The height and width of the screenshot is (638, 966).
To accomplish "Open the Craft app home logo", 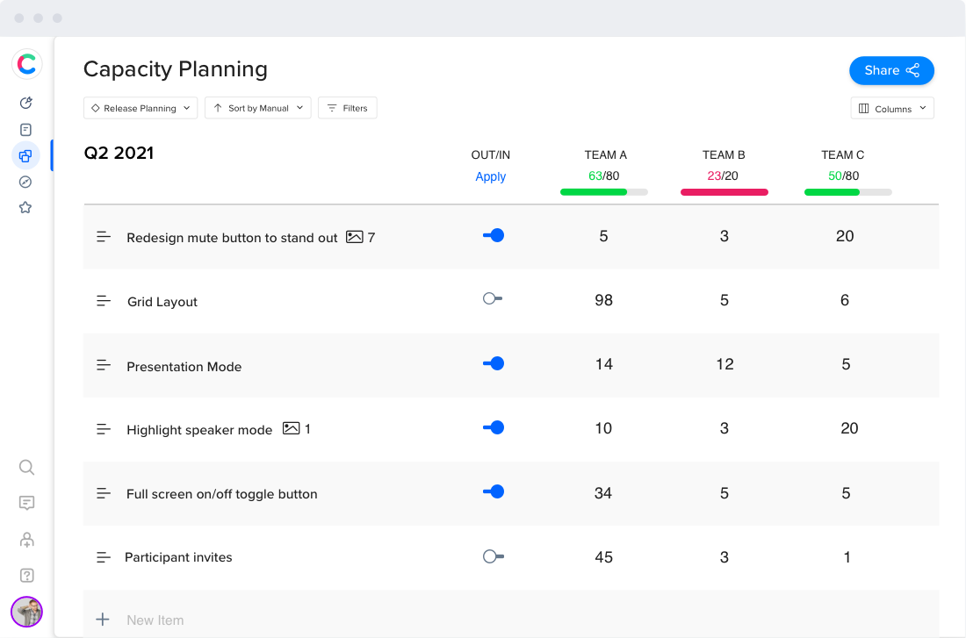I will 26,63.
